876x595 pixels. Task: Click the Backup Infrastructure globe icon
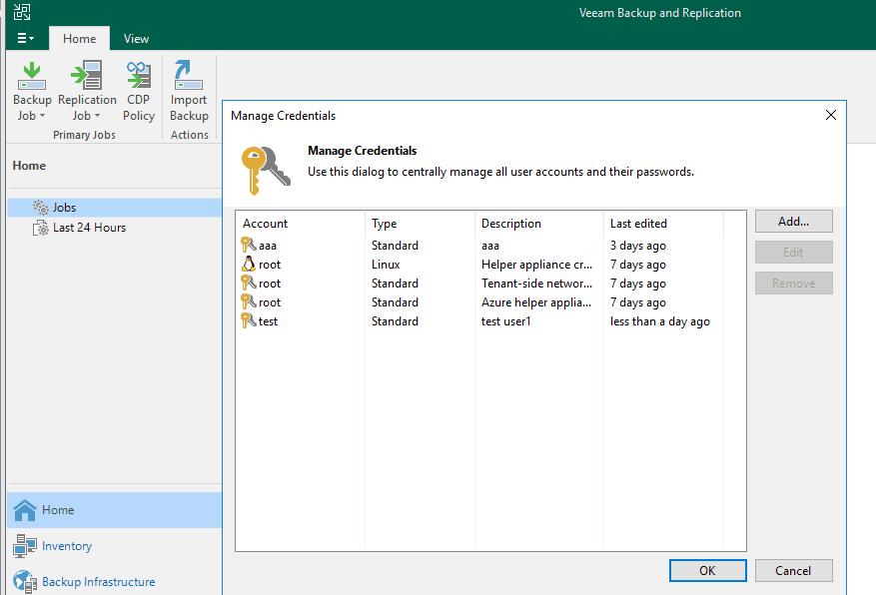point(25,582)
